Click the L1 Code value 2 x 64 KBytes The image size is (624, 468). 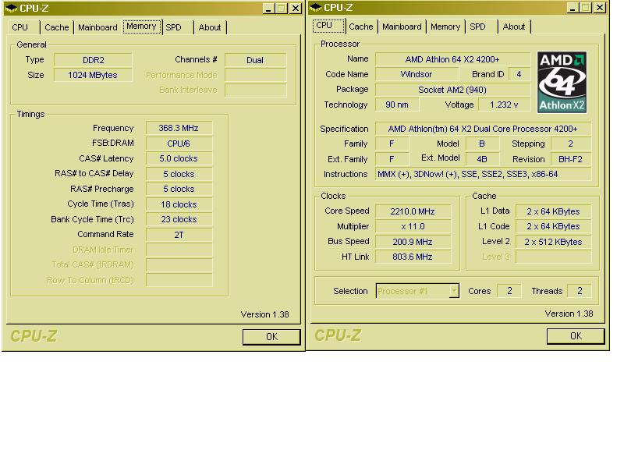[x=554, y=227]
